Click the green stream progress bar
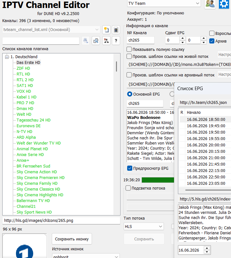This screenshot has height=258, width=231. (x=158, y=180)
